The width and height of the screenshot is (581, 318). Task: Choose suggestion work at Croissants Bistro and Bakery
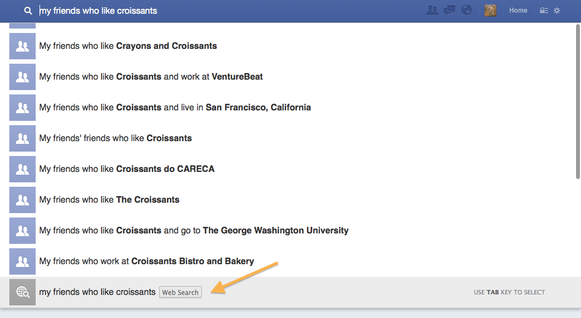pyautogui.click(x=146, y=261)
